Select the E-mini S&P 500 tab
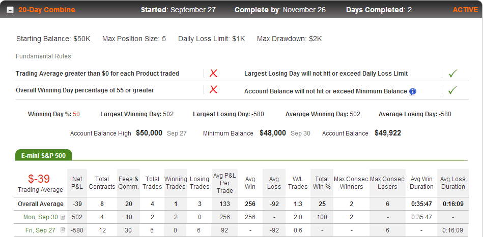Screen dimensions: 483x237 pyautogui.click(x=43, y=155)
